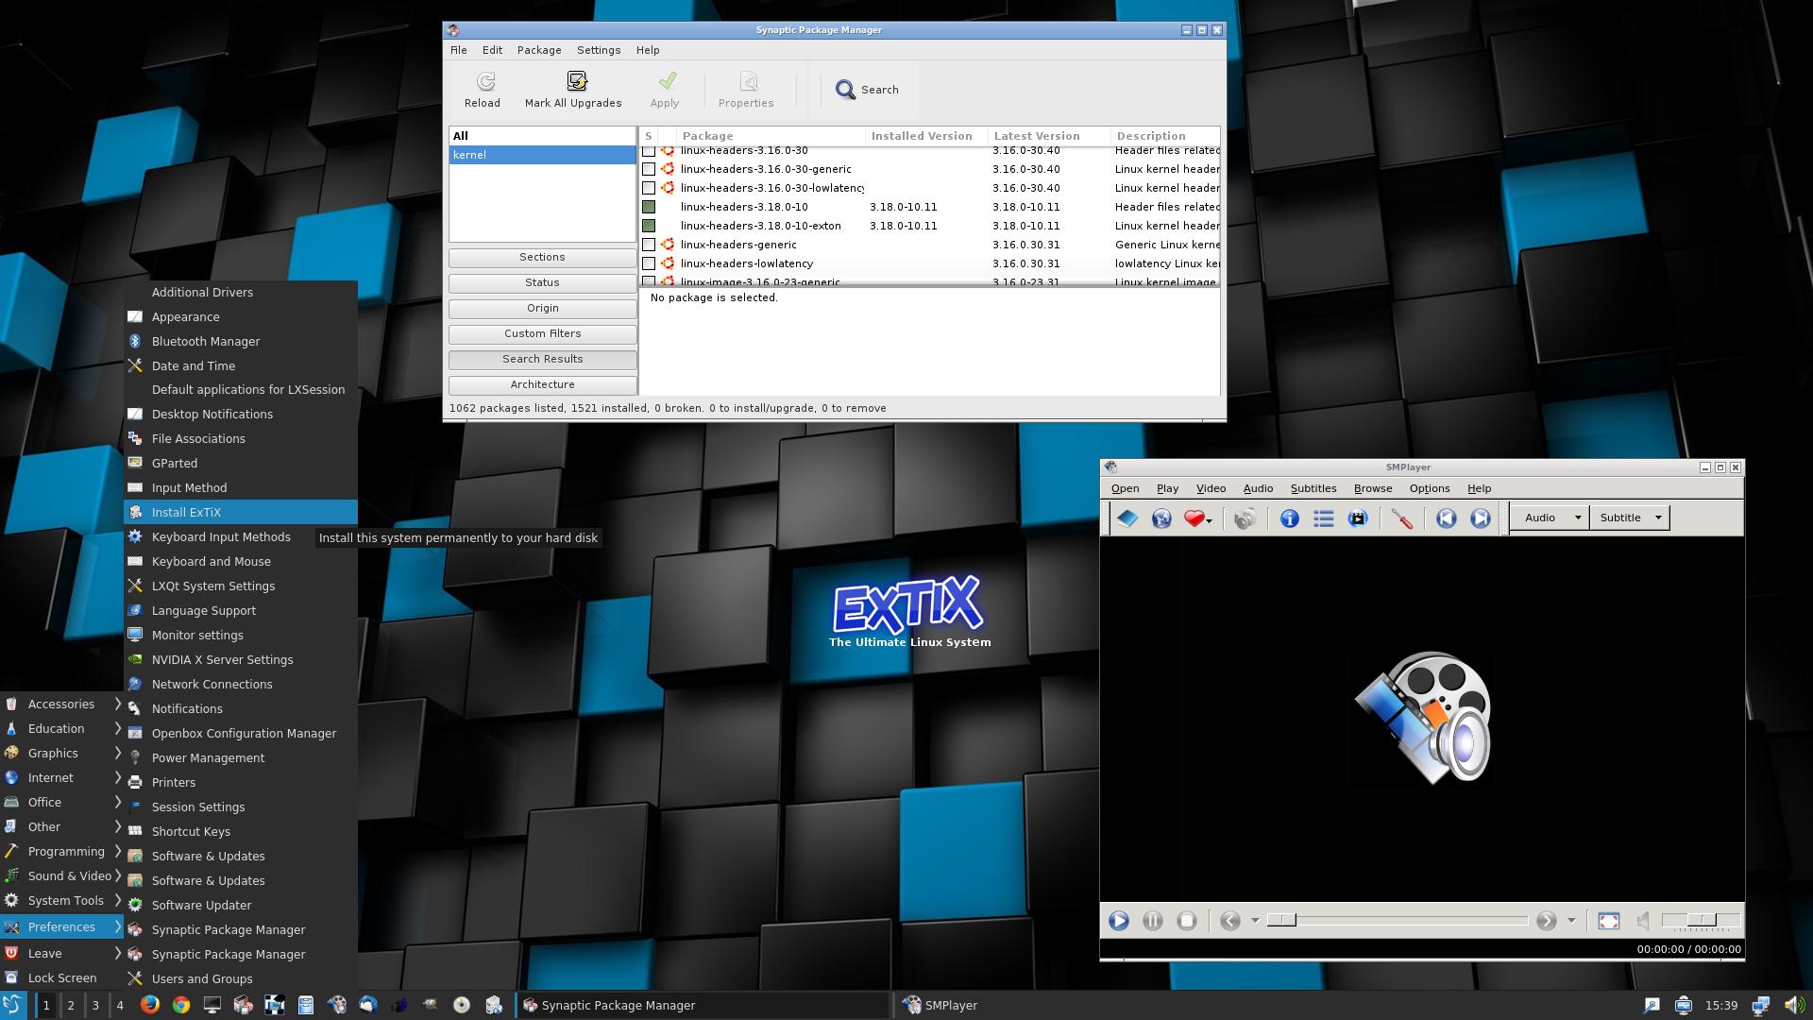Mark checkbox for linux-headers-3.16.0-30-generic

point(649,169)
